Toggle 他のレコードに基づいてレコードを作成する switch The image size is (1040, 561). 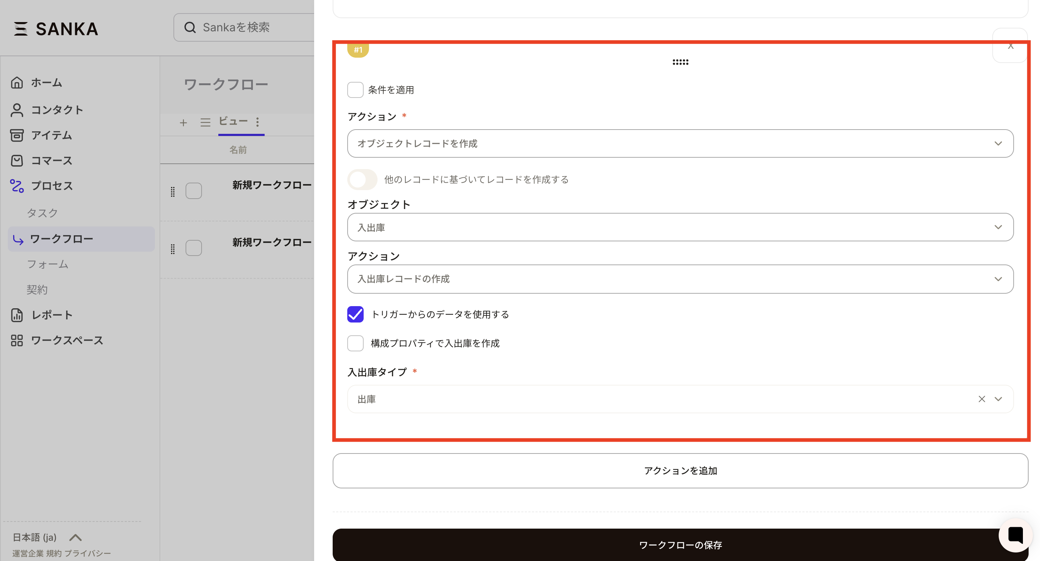[x=362, y=179]
